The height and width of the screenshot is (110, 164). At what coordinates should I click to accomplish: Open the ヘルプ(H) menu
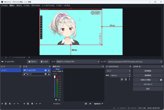[67, 6]
